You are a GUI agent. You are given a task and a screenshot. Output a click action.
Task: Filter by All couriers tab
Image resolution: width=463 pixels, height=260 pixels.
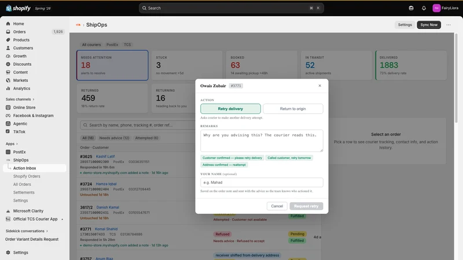(x=91, y=45)
